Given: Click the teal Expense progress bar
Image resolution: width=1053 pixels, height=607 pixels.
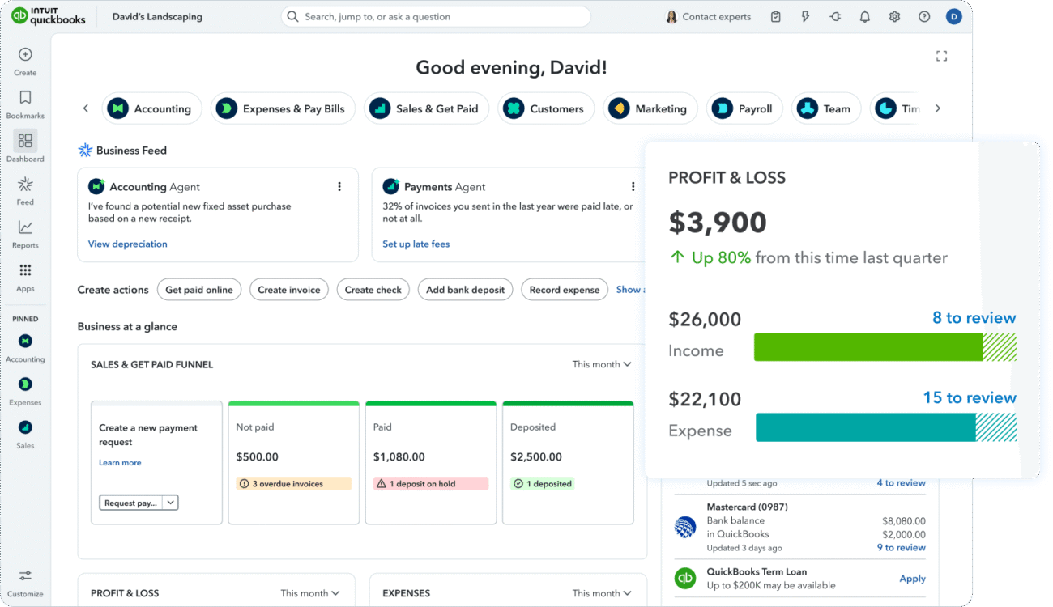Looking at the screenshot, I should (x=886, y=427).
